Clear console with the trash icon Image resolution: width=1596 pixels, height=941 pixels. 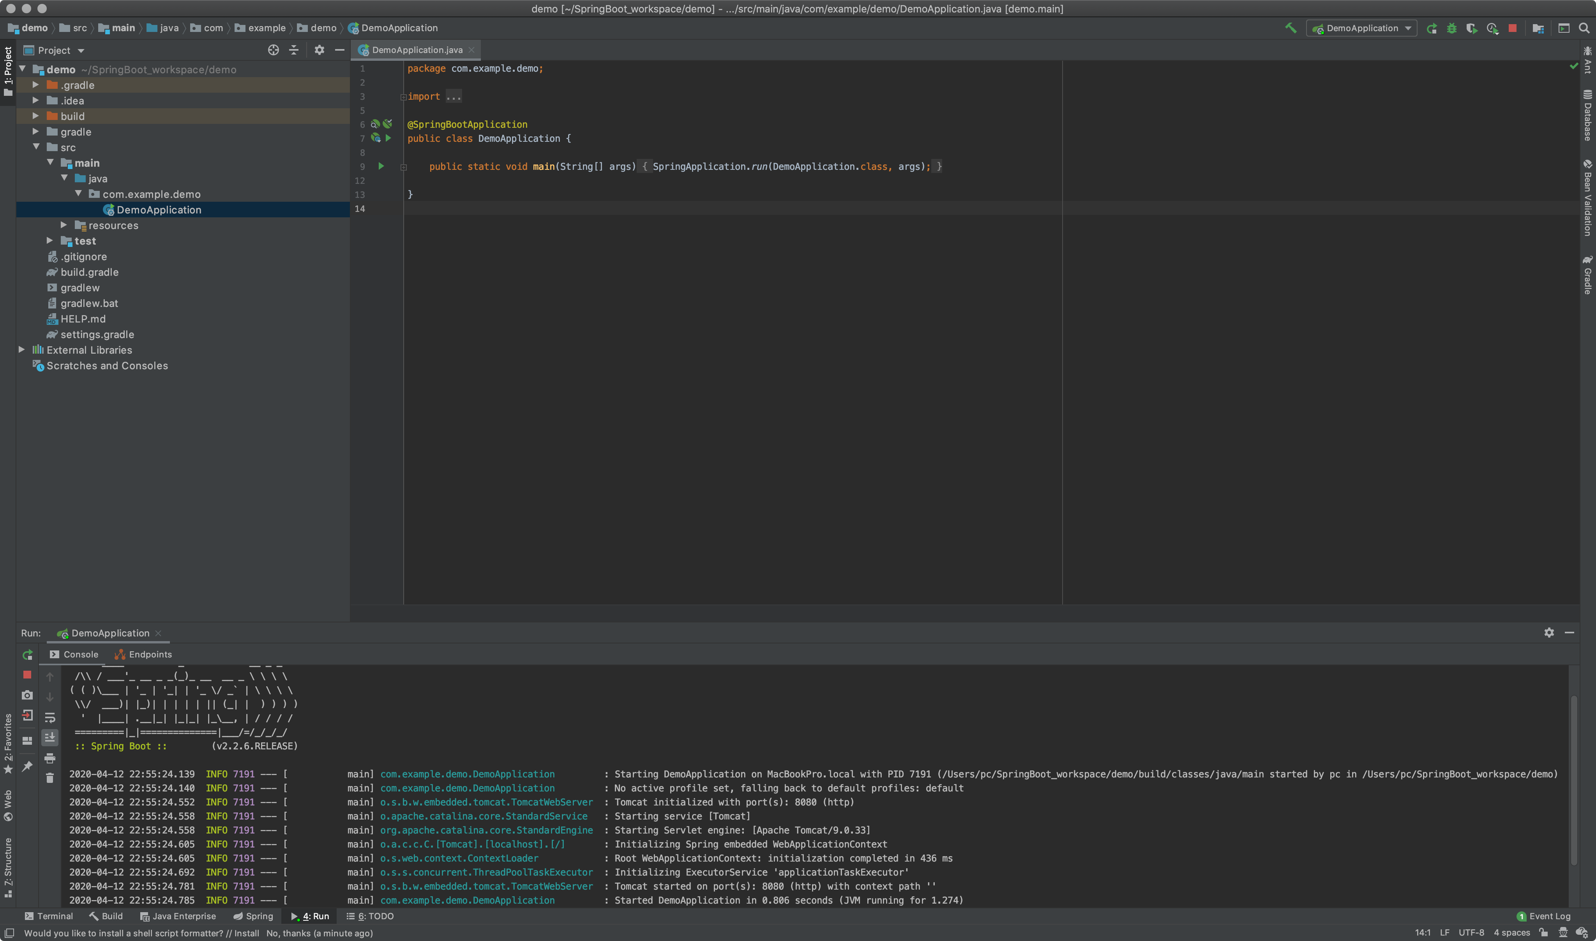tap(50, 778)
